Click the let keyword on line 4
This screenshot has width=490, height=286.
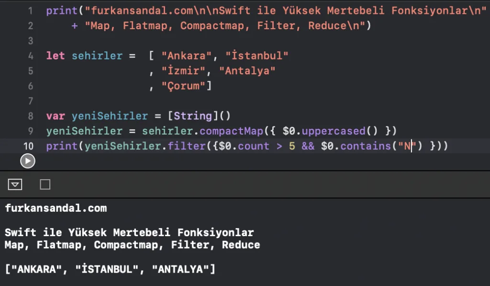pyautogui.click(x=56, y=56)
